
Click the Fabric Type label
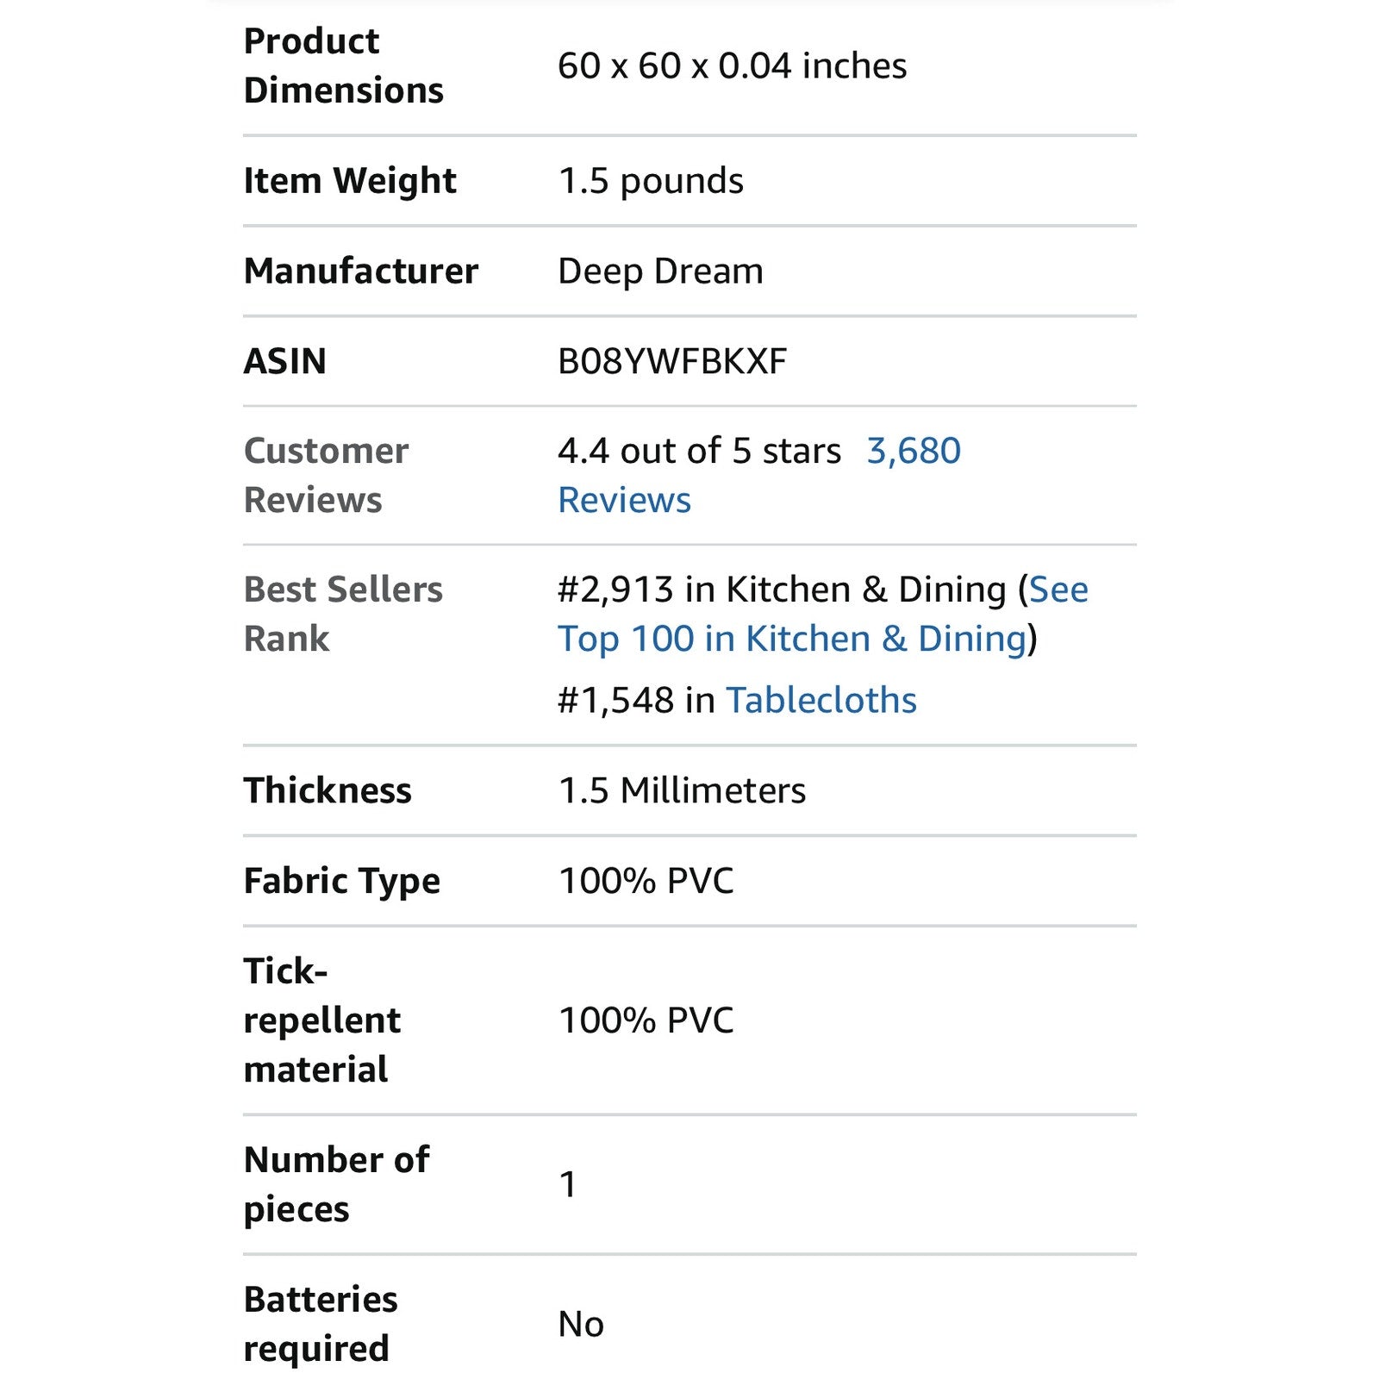342,881
